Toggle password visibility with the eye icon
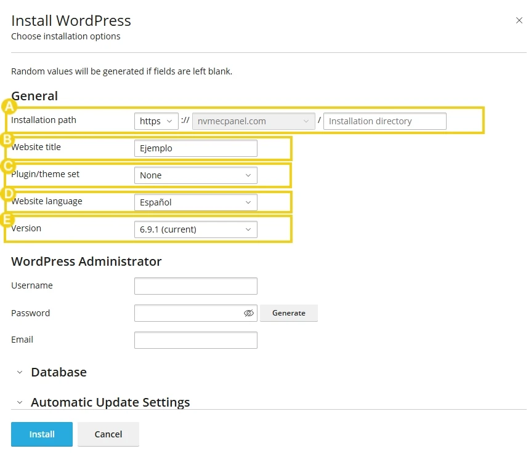 point(249,313)
